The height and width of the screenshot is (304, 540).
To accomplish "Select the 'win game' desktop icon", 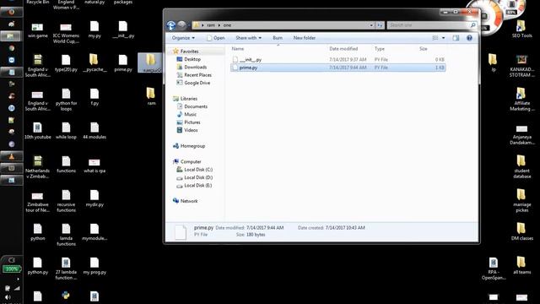I will point(37,30).
